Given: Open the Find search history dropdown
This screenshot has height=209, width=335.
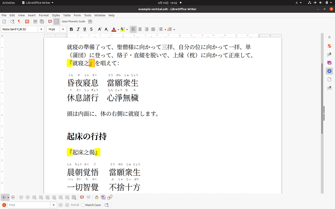Looking at the screenshot, I should pyautogui.click(x=54, y=205).
